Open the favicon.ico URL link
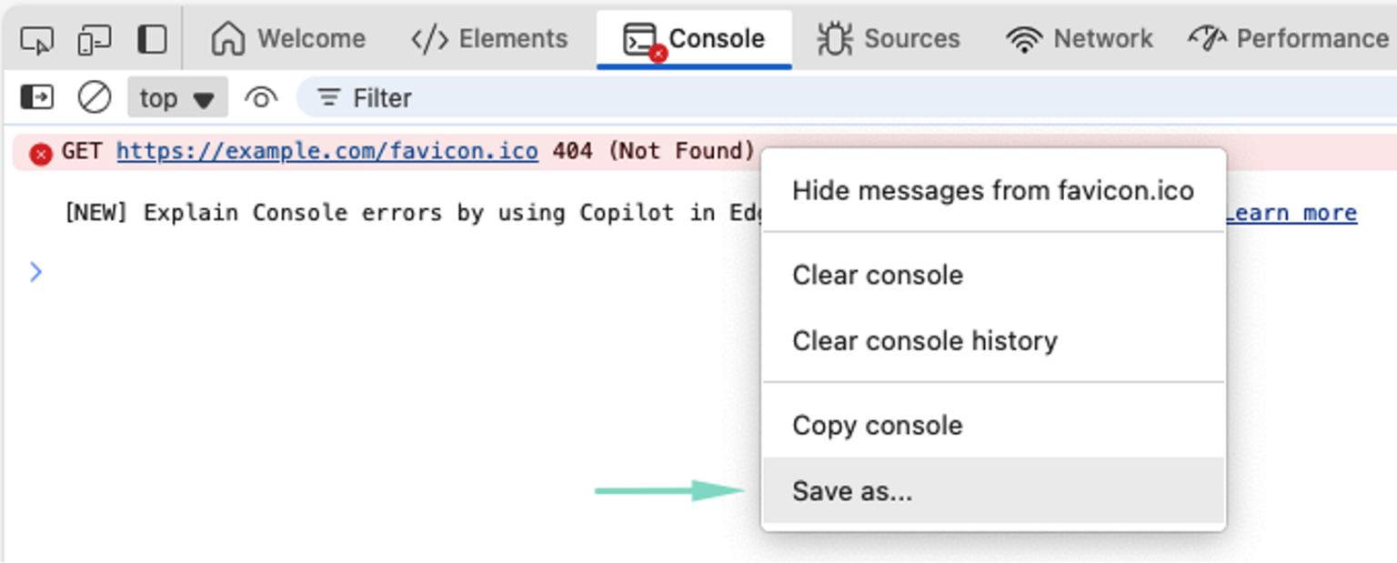Screen dimensions: 1397x563 click(x=327, y=151)
